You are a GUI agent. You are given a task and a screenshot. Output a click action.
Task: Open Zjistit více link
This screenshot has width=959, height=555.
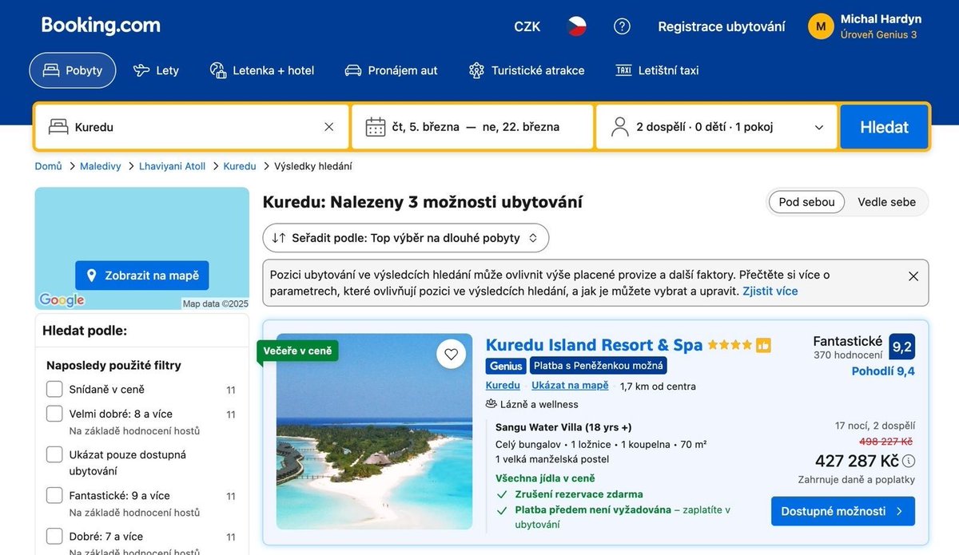(770, 291)
